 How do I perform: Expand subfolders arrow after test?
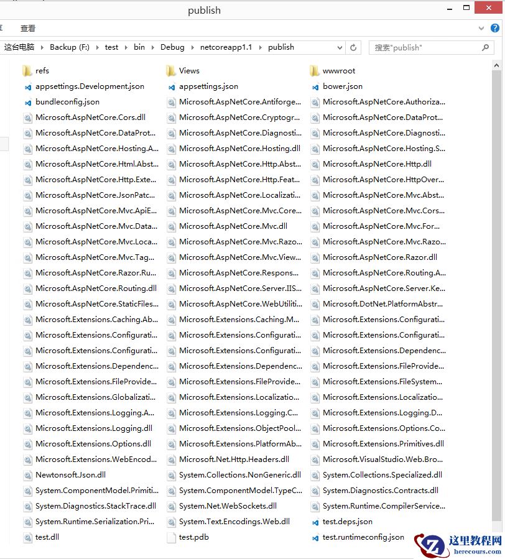[x=126, y=47]
